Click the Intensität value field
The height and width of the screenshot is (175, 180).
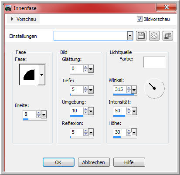(120, 111)
